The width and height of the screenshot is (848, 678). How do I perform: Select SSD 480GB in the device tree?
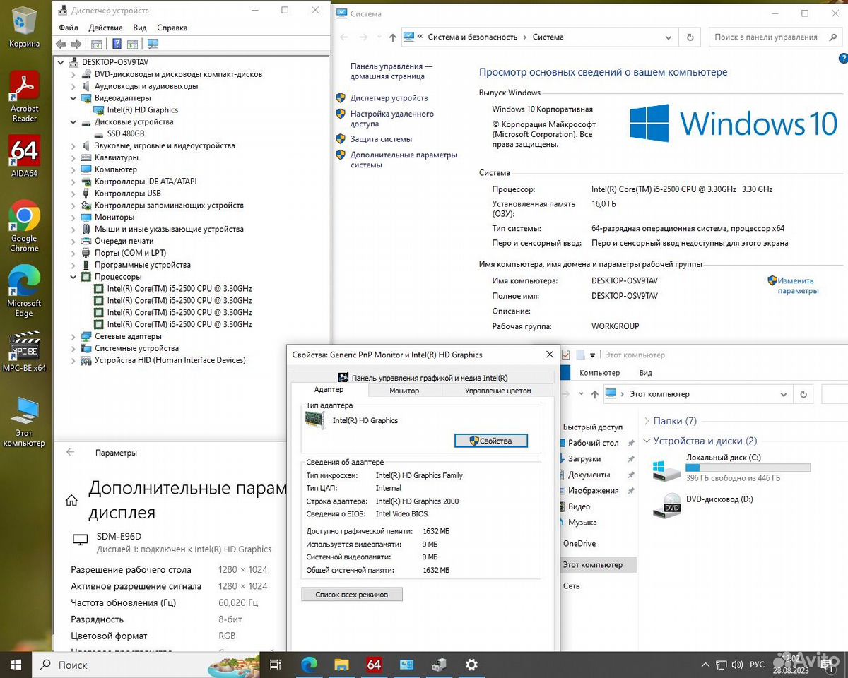coord(125,134)
